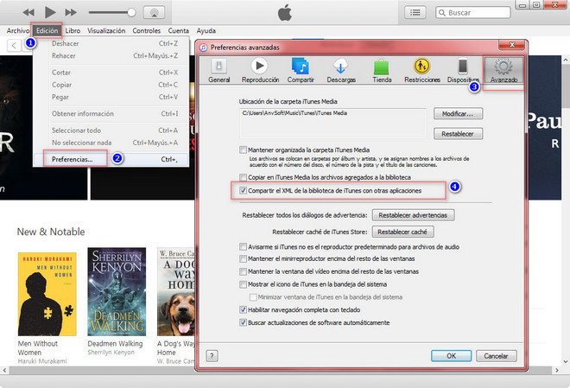Choose Preferencias... from the Edición menu
This screenshot has height=388, width=570.
111,159
